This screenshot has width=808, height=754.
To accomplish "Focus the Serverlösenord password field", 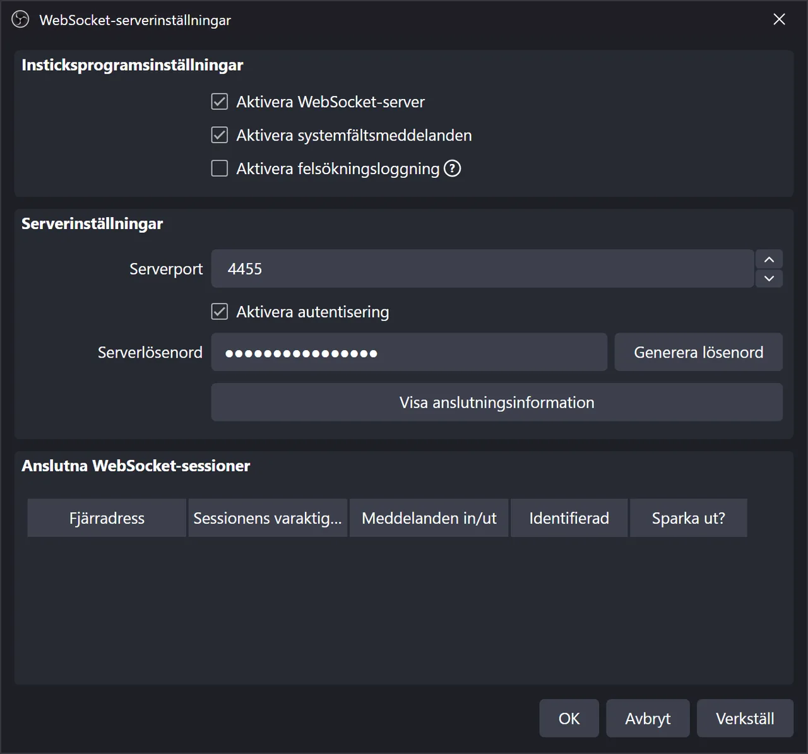I will (409, 352).
